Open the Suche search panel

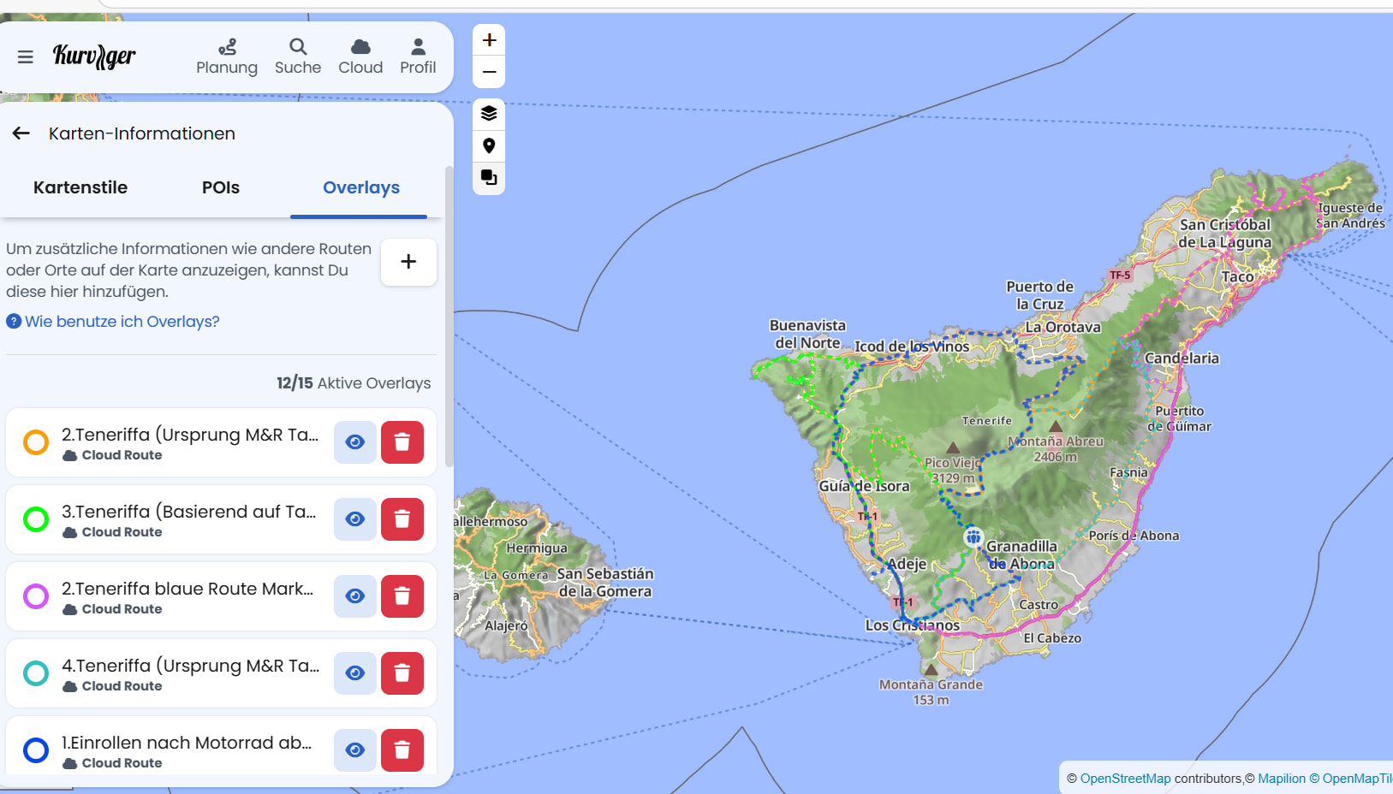(x=298, y=56)
